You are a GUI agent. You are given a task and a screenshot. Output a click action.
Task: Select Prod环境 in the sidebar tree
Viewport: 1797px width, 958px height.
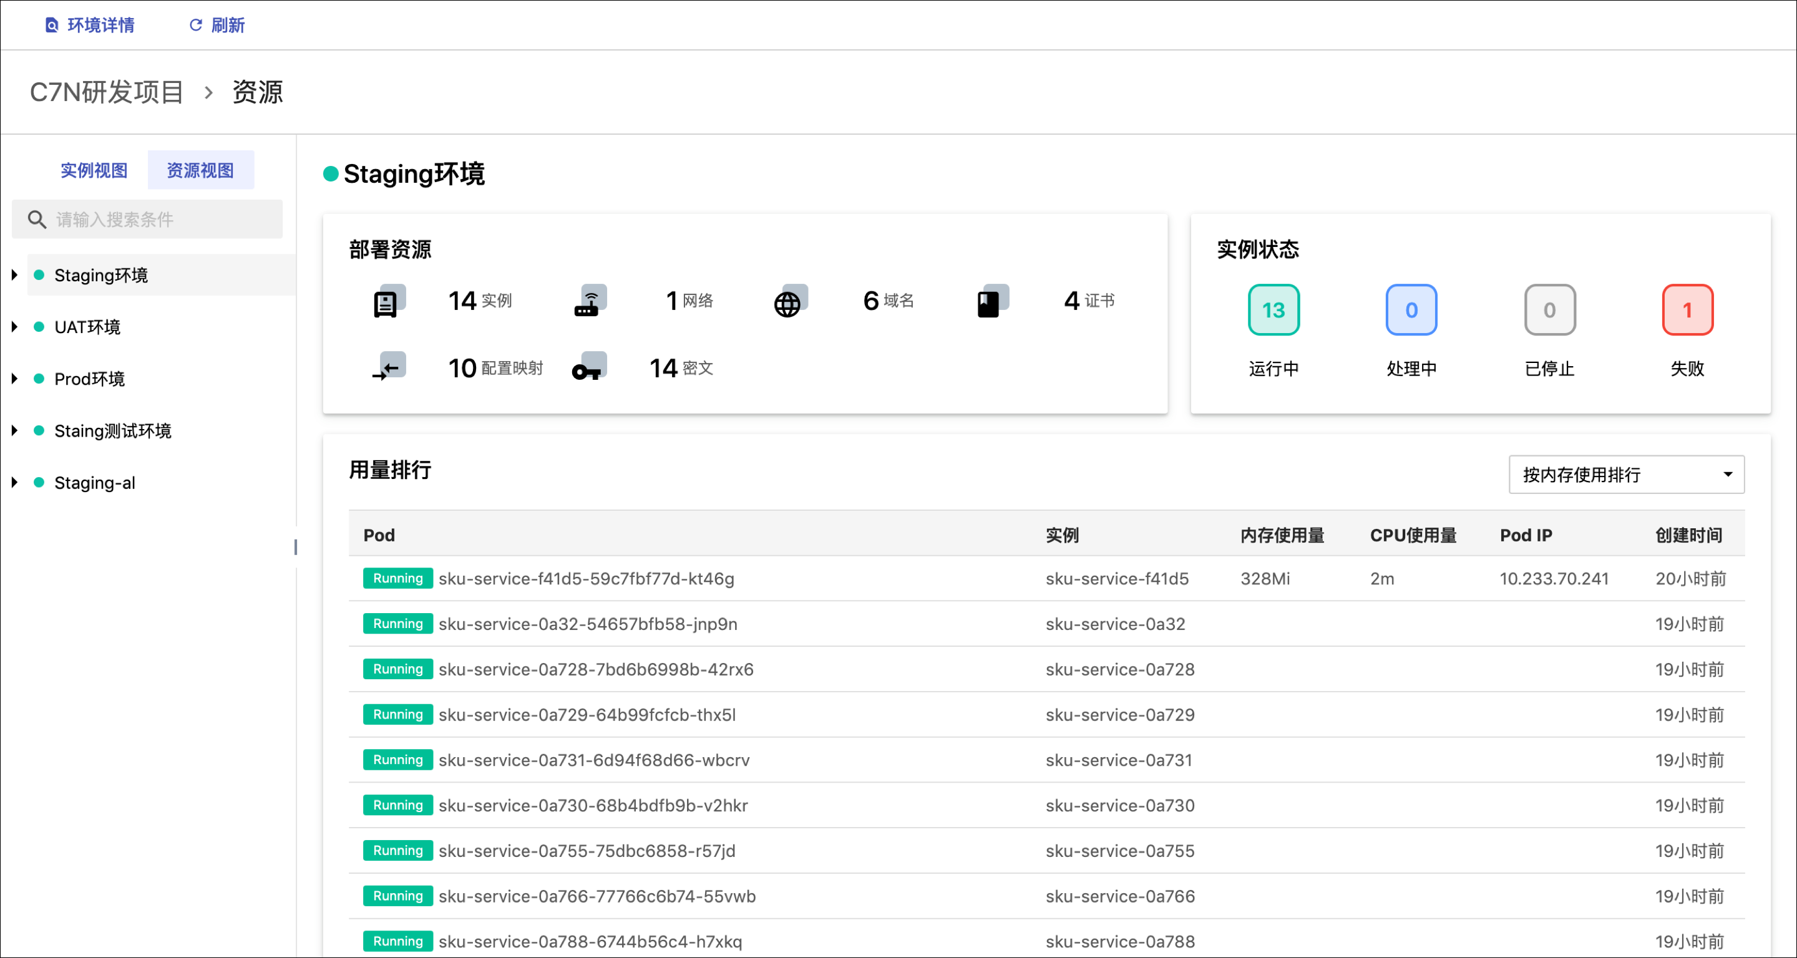click(89, 379)
